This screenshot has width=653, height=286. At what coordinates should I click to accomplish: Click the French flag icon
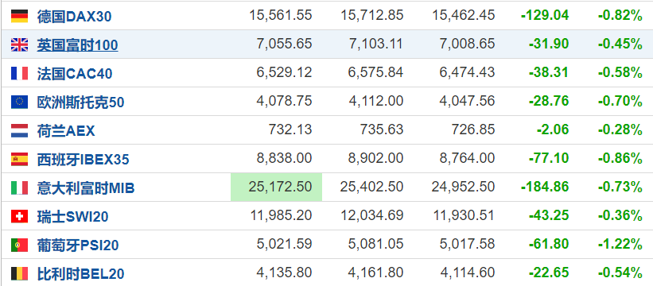(x=19, y=73)
